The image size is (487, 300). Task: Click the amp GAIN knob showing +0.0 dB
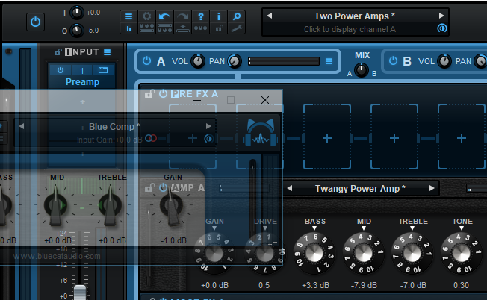[214, 253]
